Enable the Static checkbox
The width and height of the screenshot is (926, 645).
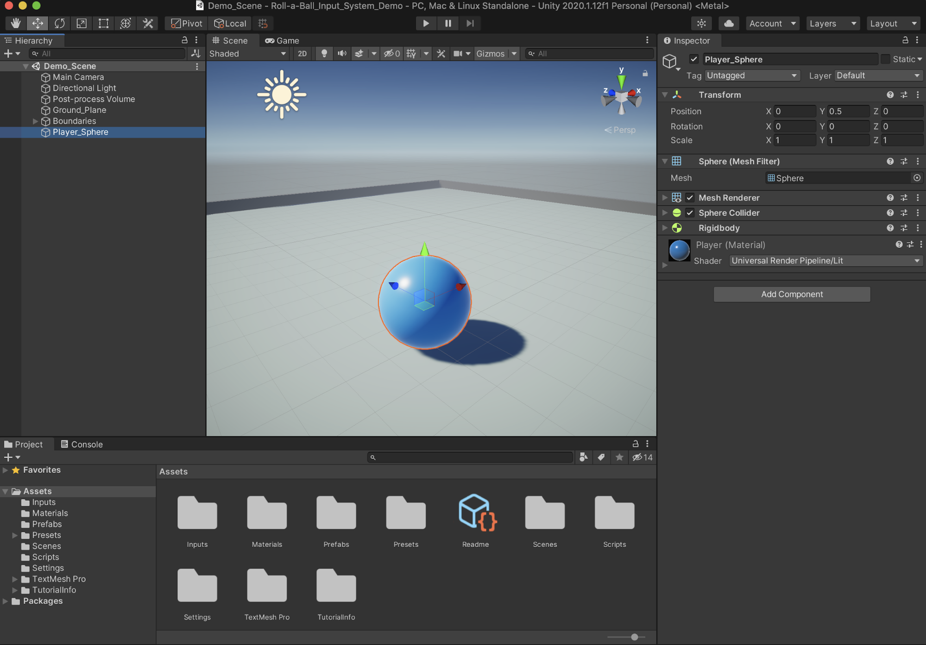pos(885,59)
